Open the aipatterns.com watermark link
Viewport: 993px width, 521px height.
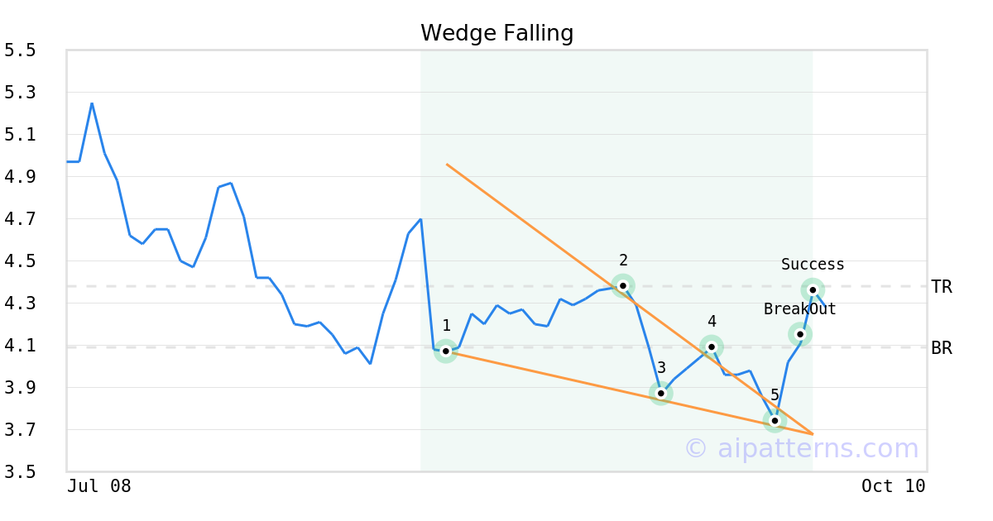tap(801, 448)
